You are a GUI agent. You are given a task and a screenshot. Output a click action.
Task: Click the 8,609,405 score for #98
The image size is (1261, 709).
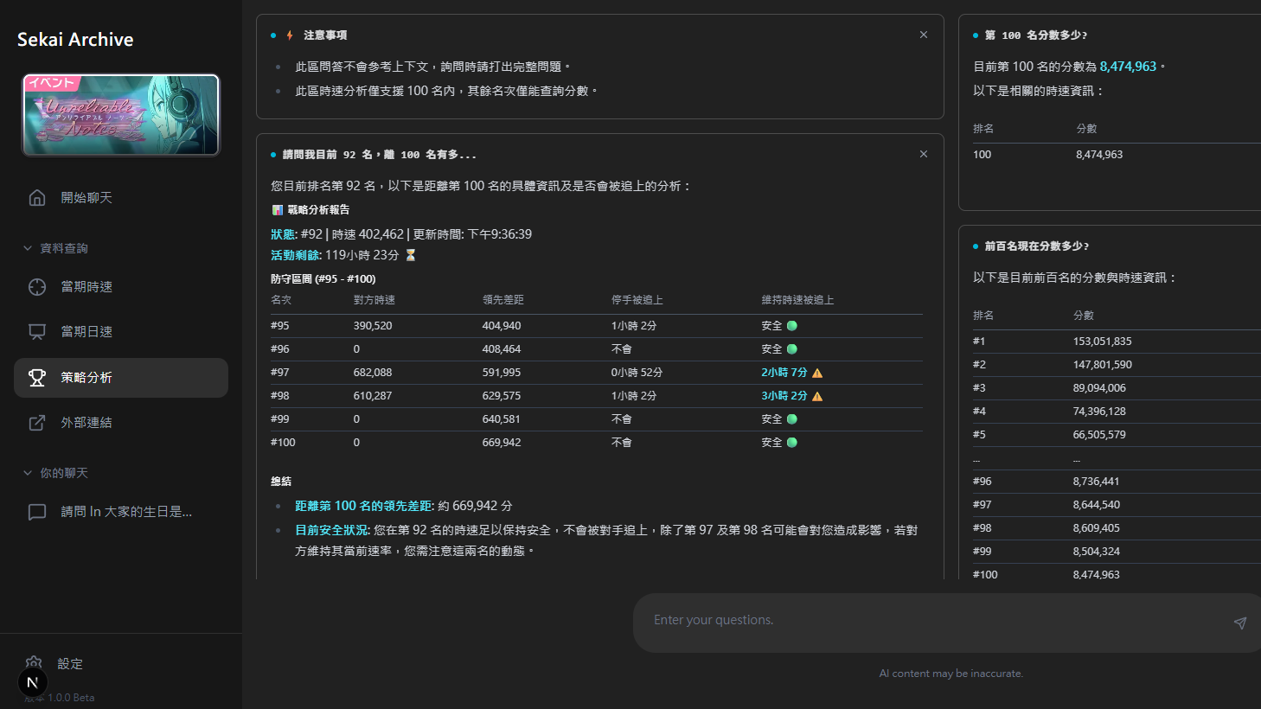pyautogui.click(x=1096, y=528)
